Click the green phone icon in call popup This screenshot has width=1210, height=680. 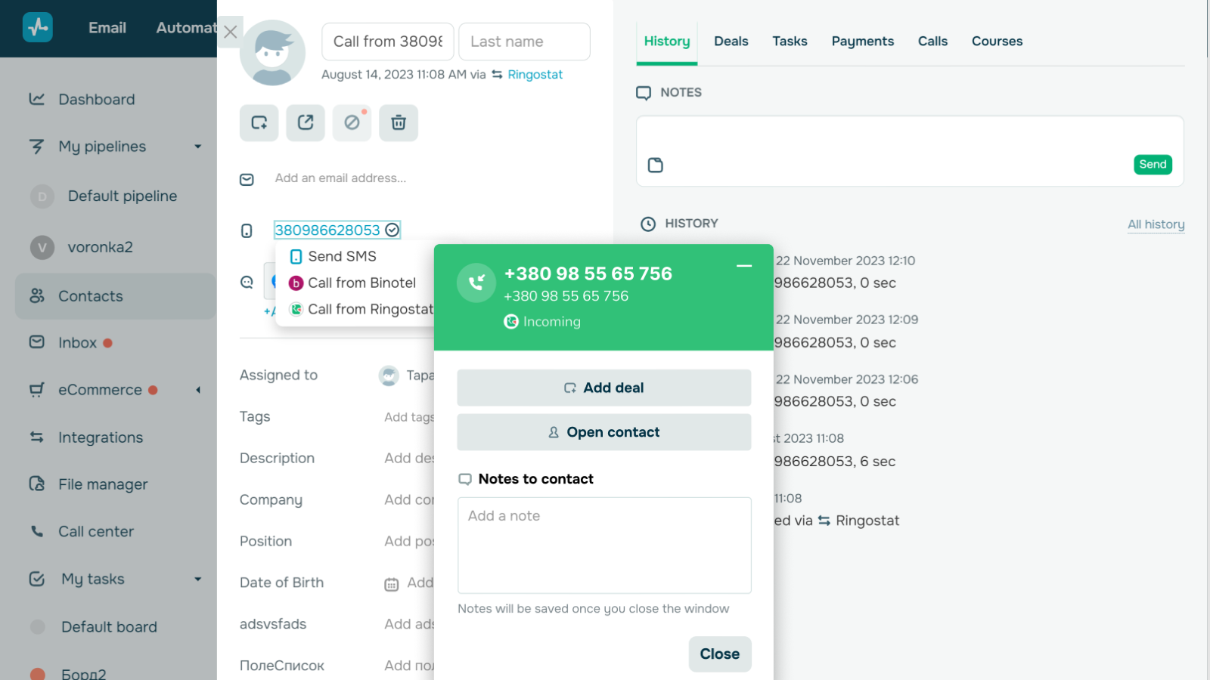coord(476,283)
